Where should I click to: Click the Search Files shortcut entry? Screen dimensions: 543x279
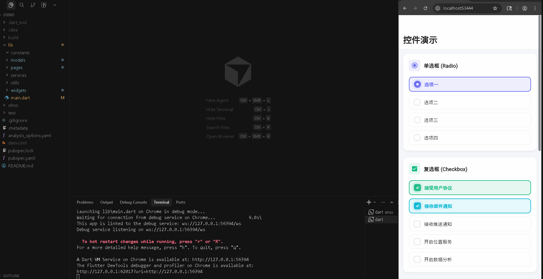238,127
